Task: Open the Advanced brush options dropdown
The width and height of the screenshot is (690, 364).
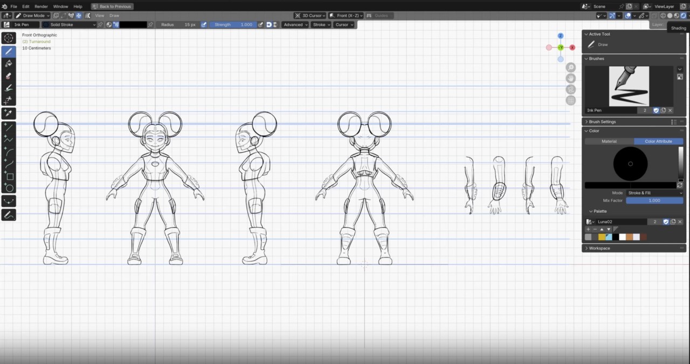Action: [x=295, y=25]
